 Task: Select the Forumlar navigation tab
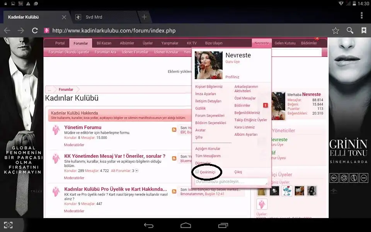click(x=80, y=43)
